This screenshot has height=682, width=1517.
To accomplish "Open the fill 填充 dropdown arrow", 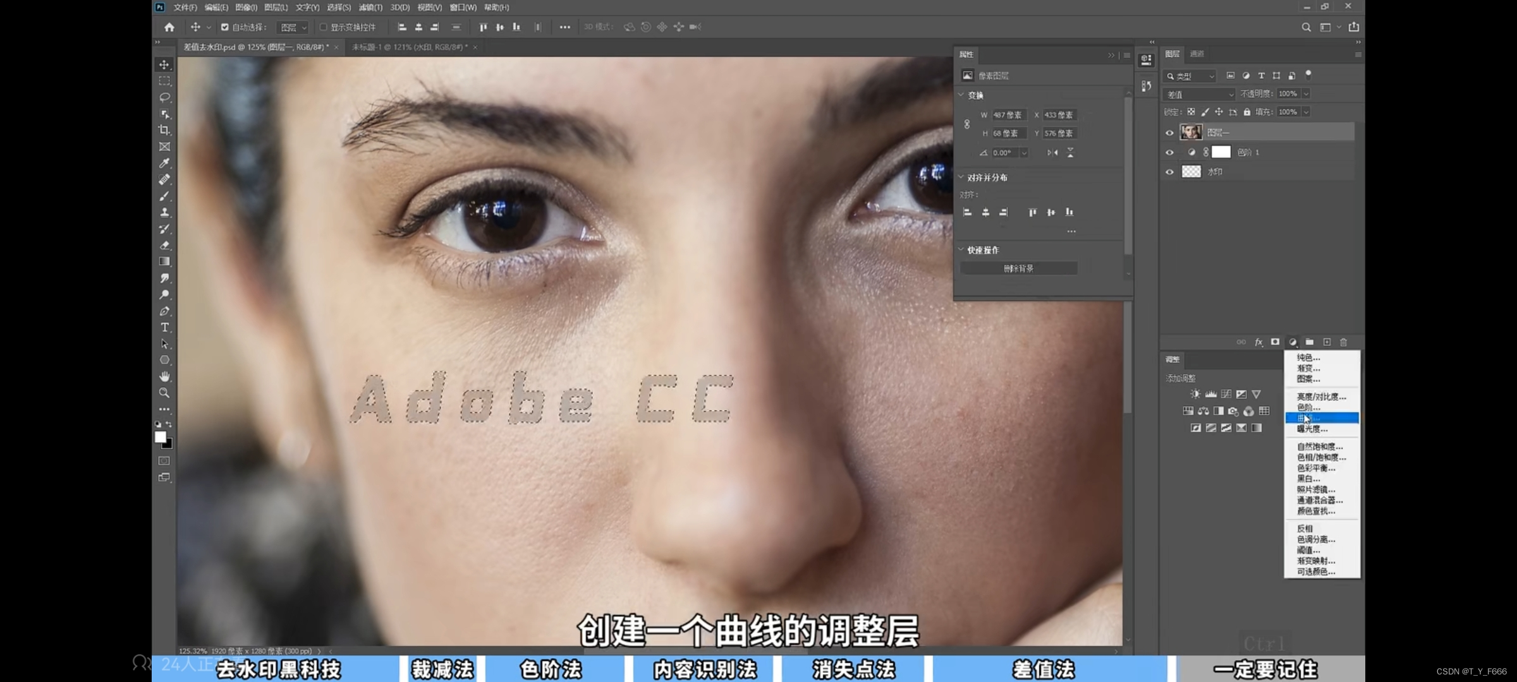I will [x=1306, y=112].
